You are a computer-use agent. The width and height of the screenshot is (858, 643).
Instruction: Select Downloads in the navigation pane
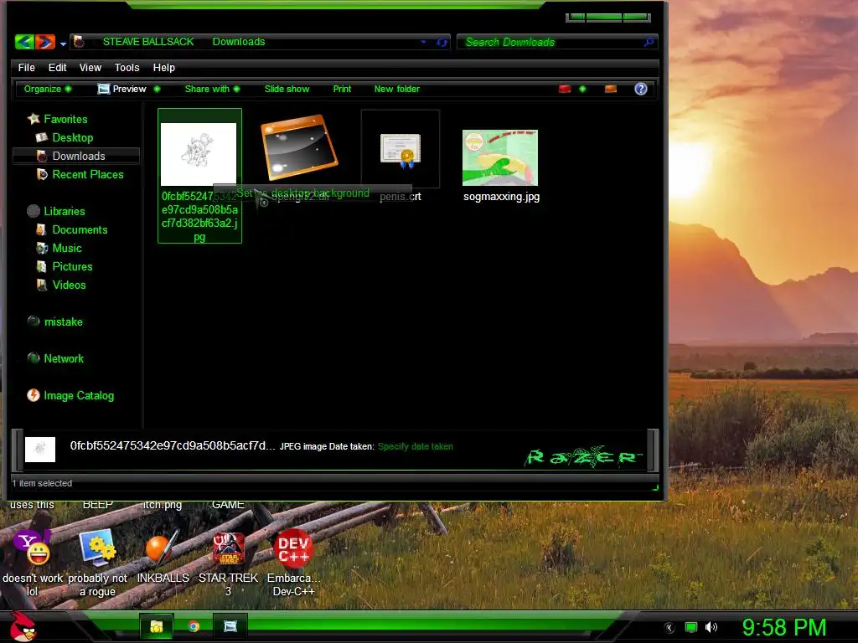tap(76, 156)
